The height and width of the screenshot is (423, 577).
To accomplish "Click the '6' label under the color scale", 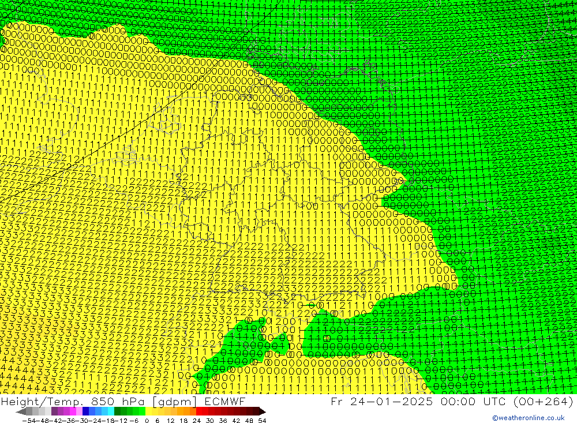I will tap(158, 421).
